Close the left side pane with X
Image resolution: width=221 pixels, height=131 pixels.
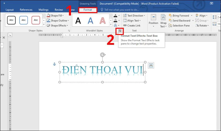(x=4, y=37)
